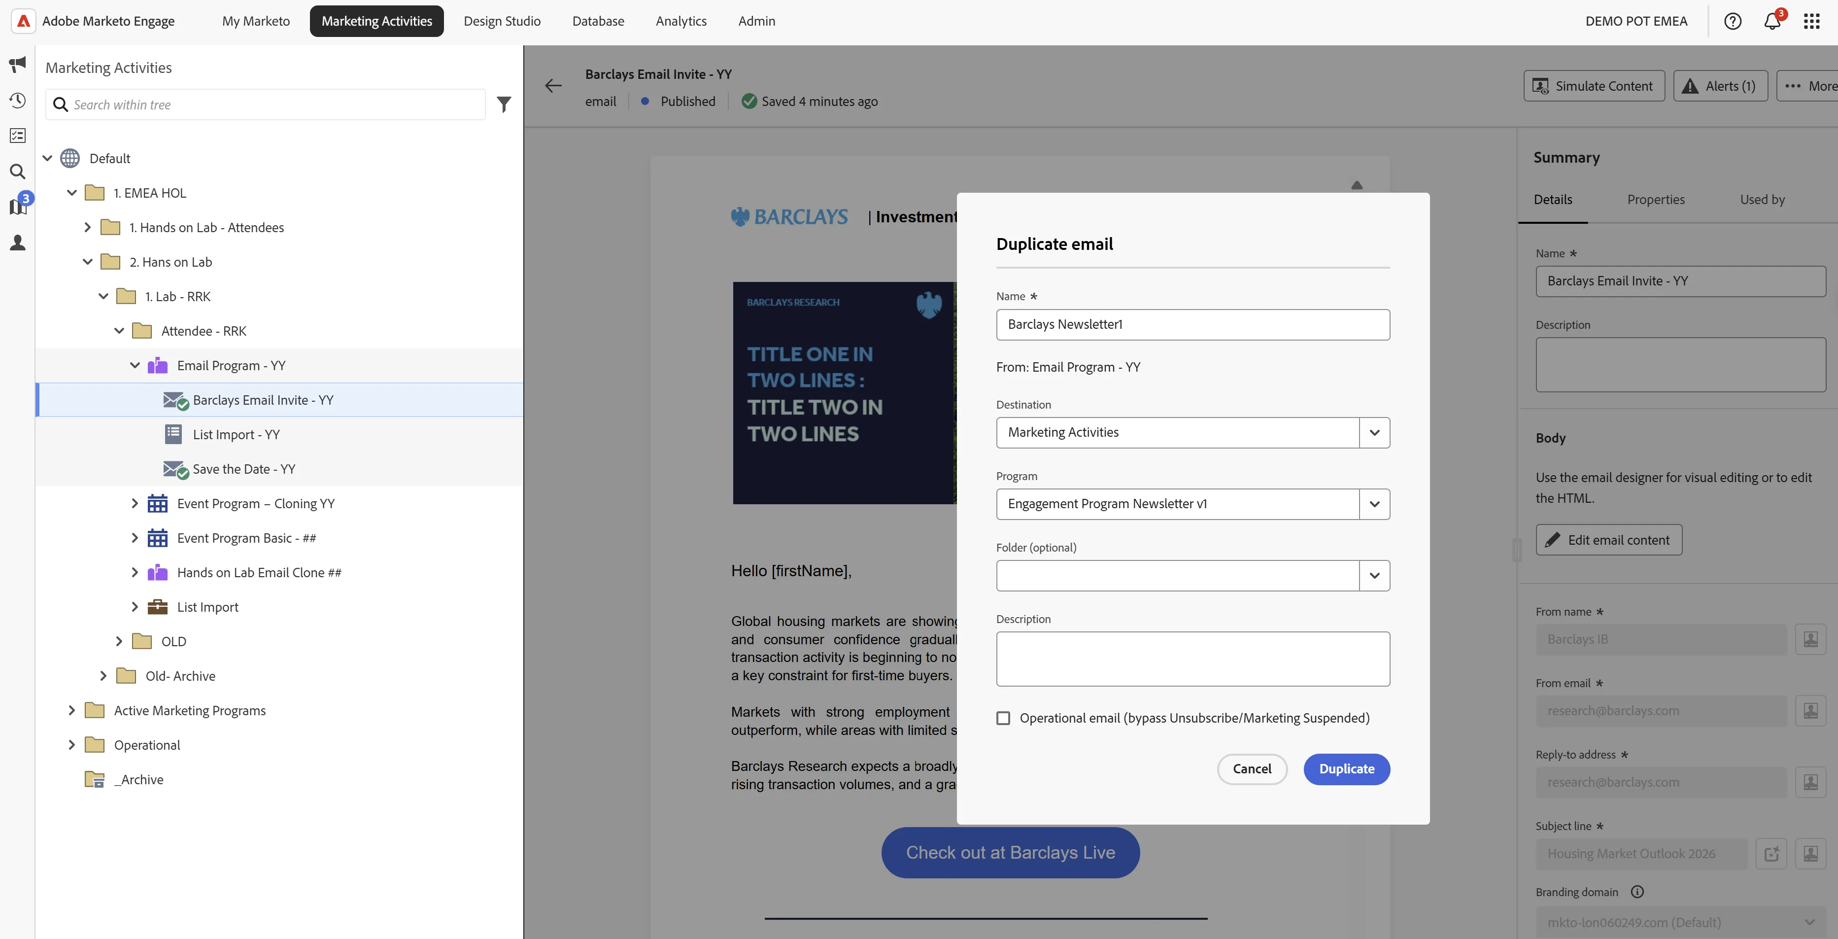The width and height of the screenshot is (1838, 939).
Task: Click the dialog Description text area
Action: click(1193, 660)
